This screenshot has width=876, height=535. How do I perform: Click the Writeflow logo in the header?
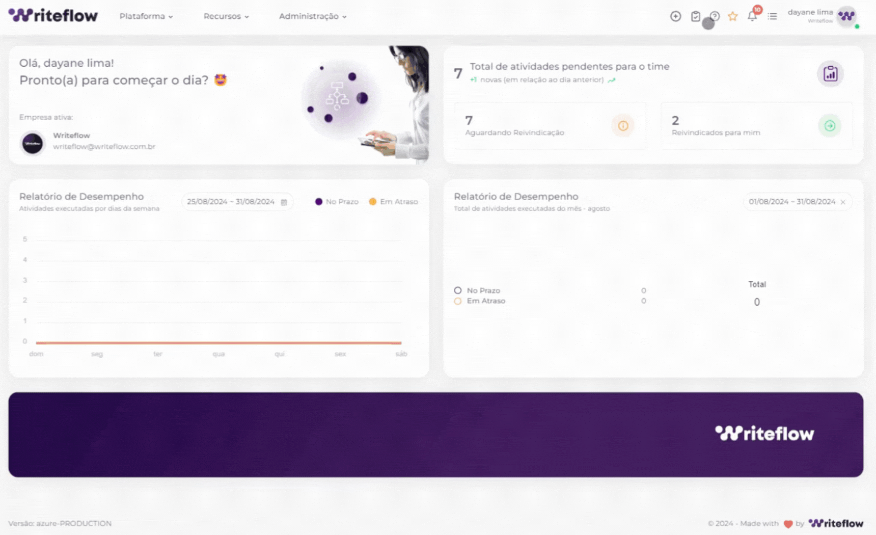pyautogui.click(x=53, y=16)
